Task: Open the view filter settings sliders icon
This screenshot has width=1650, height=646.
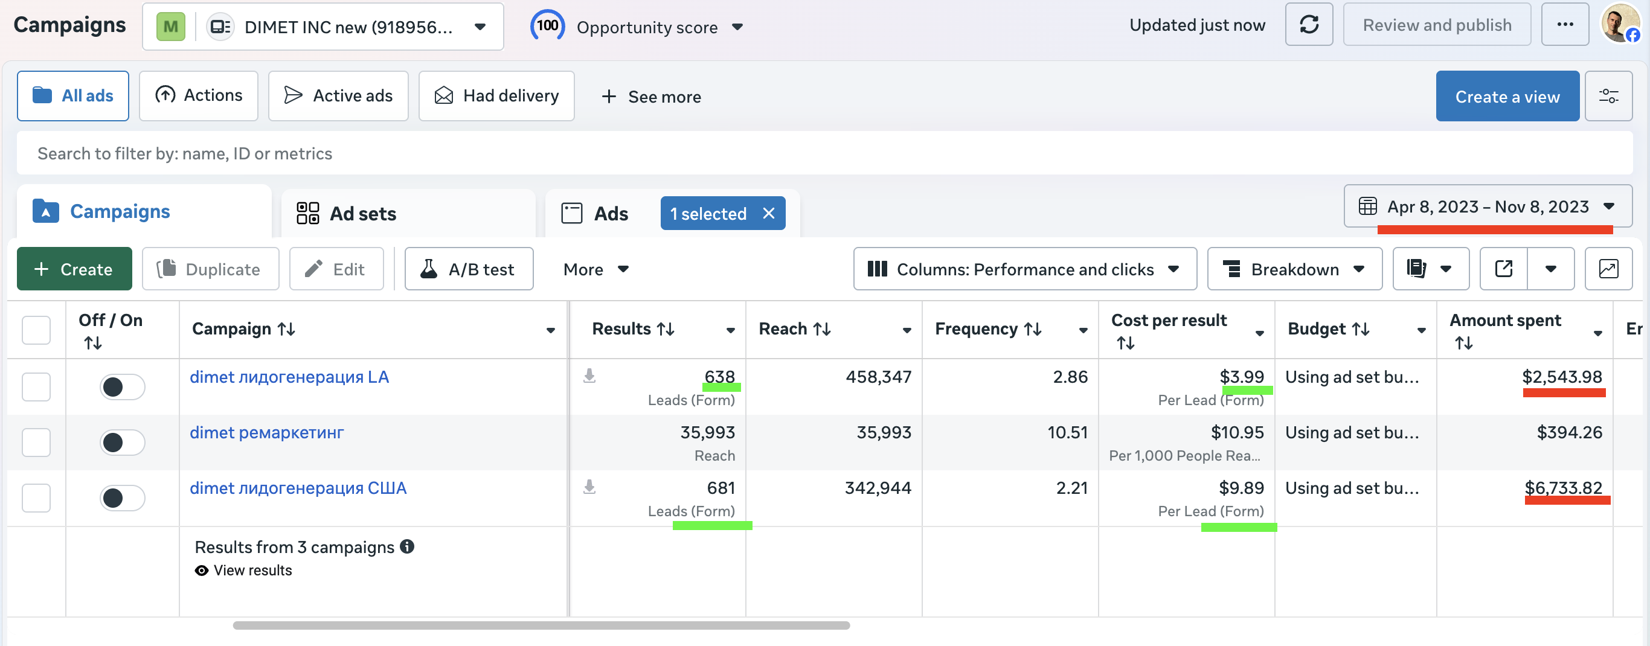Action: [1608, 96]
